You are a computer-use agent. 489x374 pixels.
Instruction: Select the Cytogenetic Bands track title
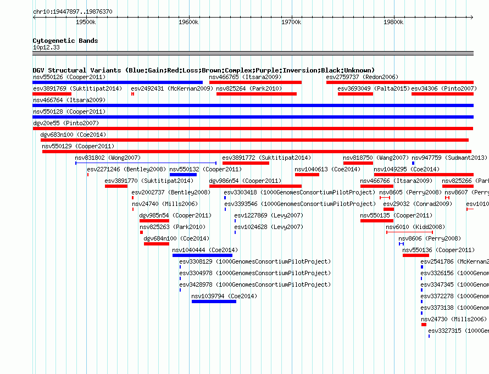tap(65, 41)
